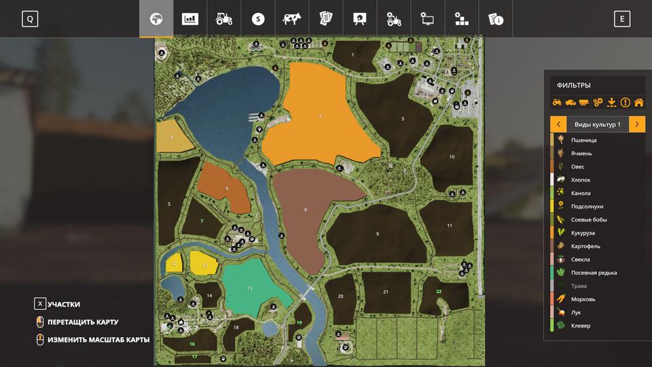The width and height of the screenshot is (652, 367).
Task: Click the white Хлопок color swatch
Action: (552, 180)
